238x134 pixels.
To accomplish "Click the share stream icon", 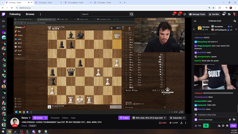I will [x=181, y=123].
